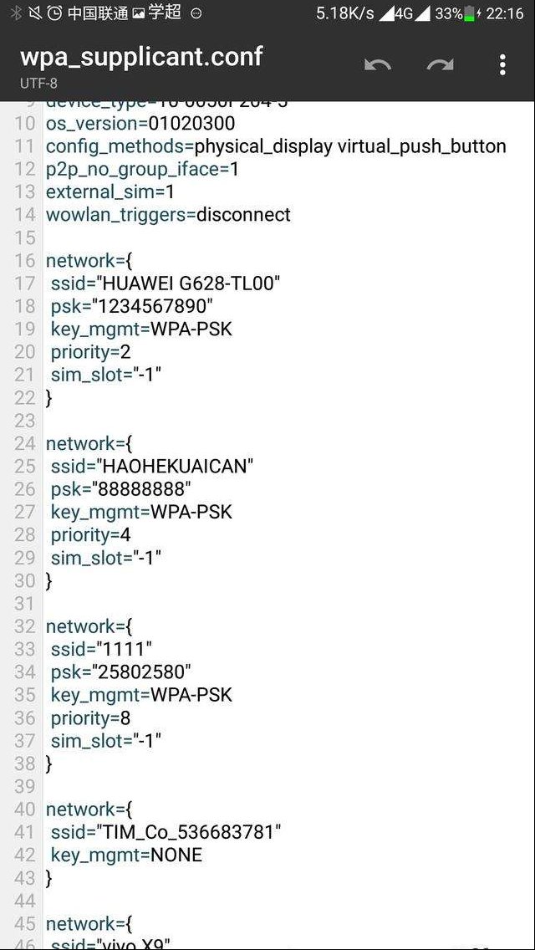Tap the alarm clock status icon
This screenshot has width=535, height=950.
click(x=54, y=13)
